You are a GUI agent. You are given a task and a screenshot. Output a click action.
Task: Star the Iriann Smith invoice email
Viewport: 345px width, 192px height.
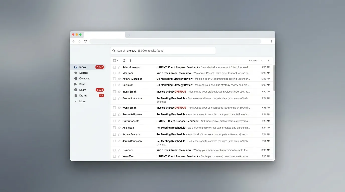pyautogui.click(x=119, y=91)
